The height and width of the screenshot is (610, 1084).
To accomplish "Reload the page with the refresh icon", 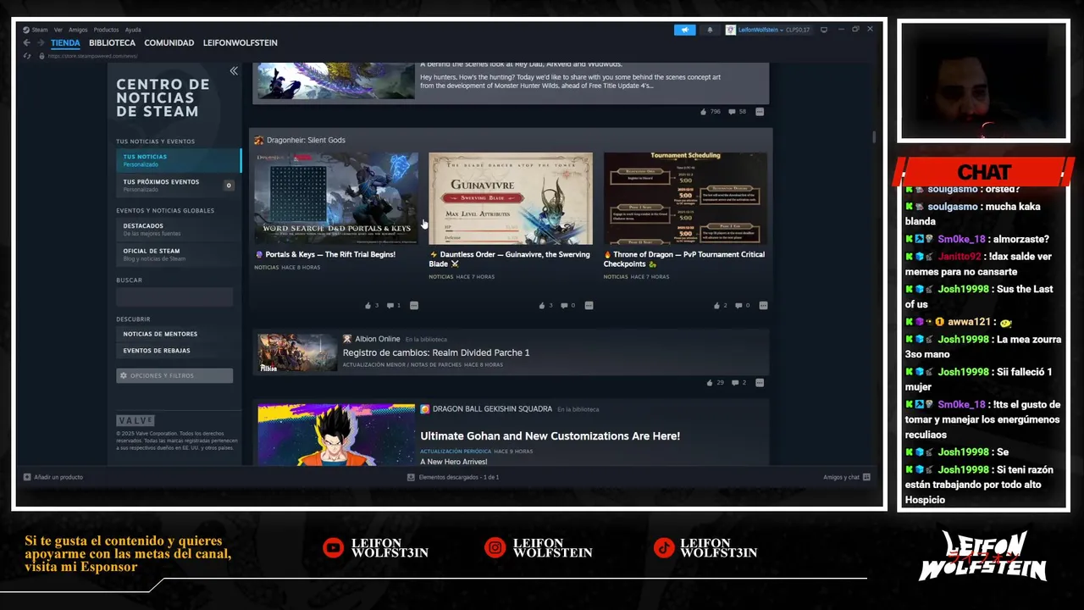I will coord(27,56).
